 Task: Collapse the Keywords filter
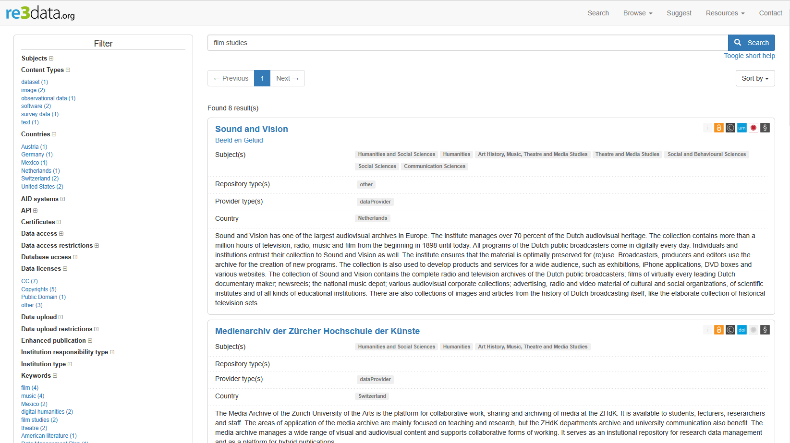coord(55,376)
